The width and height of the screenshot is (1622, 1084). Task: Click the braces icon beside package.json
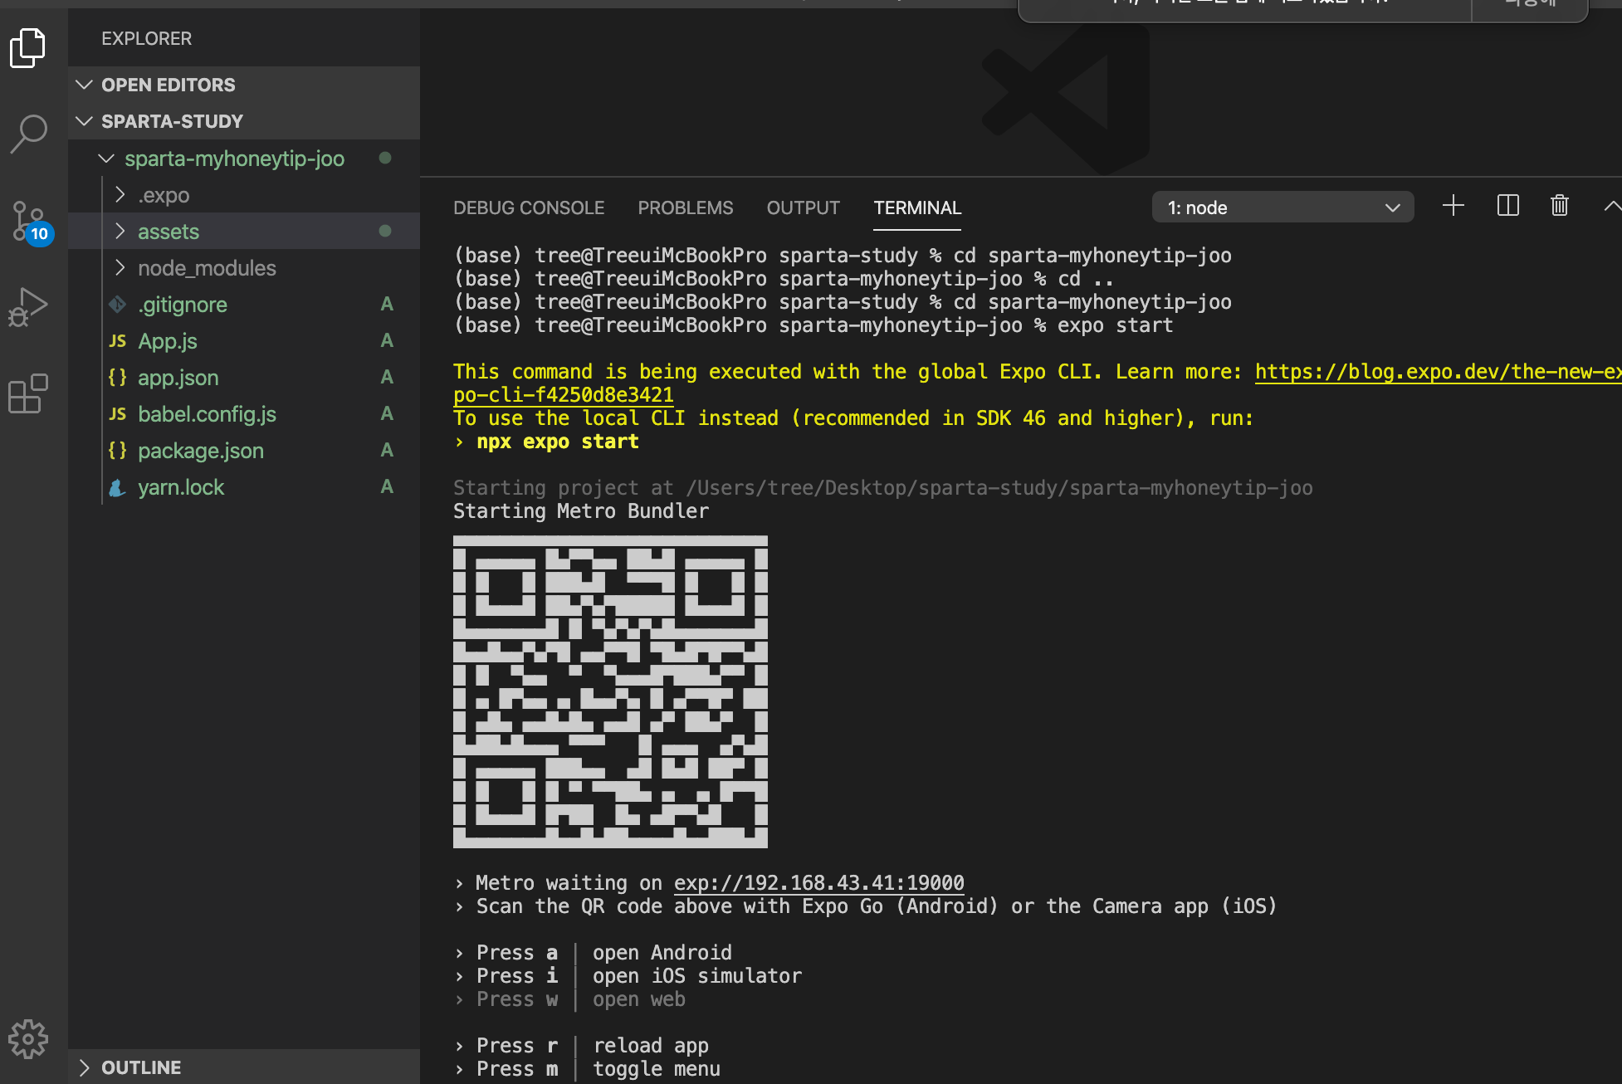point(118,451)
